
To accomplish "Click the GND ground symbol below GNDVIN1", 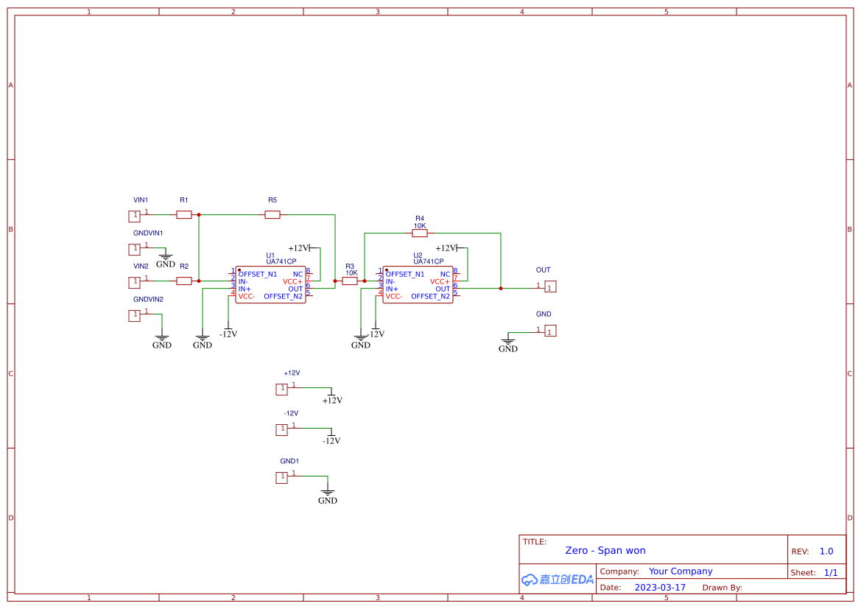I will tap(166, 256).
